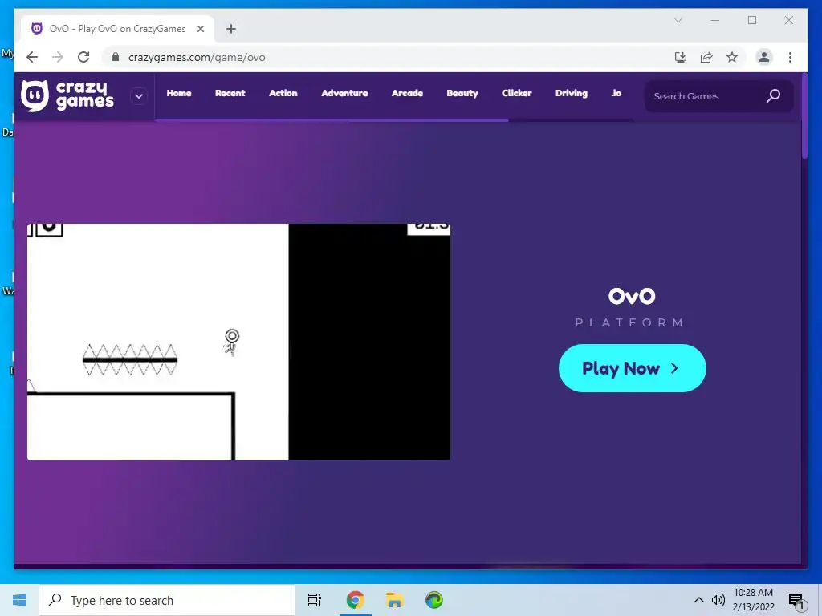
Task: Open a new tab with the plus button
Action: tap(231, 29)
